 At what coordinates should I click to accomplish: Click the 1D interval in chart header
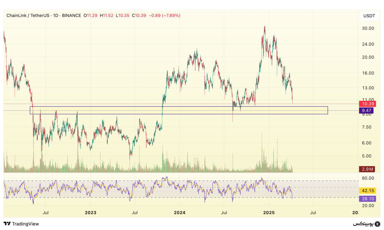[x=55, y=16]
